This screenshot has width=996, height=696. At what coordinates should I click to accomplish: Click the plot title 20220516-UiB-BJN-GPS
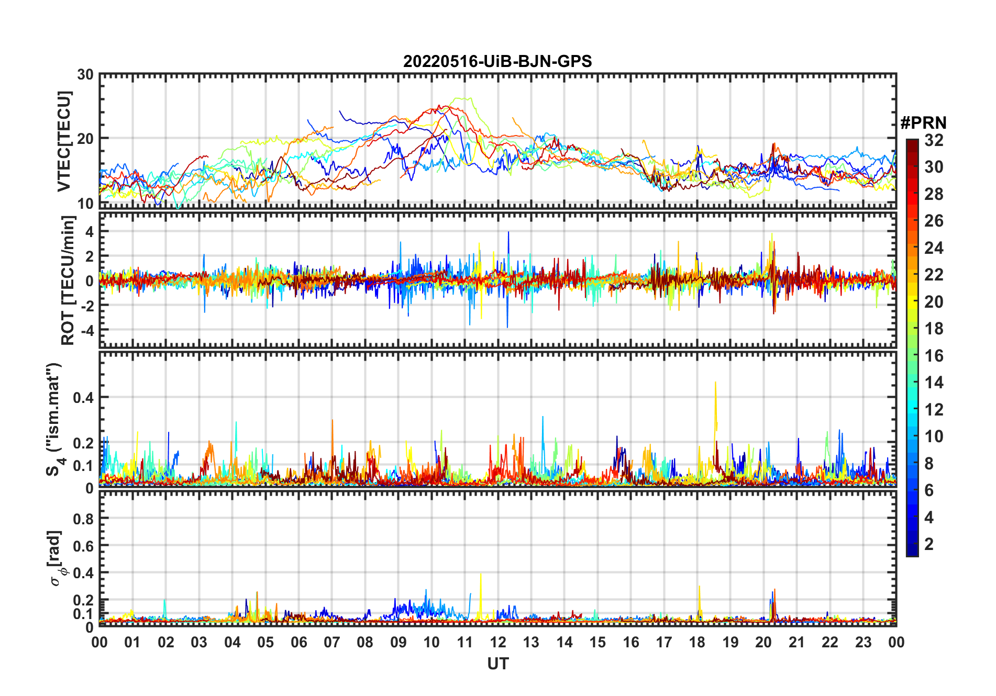point(497,62)
